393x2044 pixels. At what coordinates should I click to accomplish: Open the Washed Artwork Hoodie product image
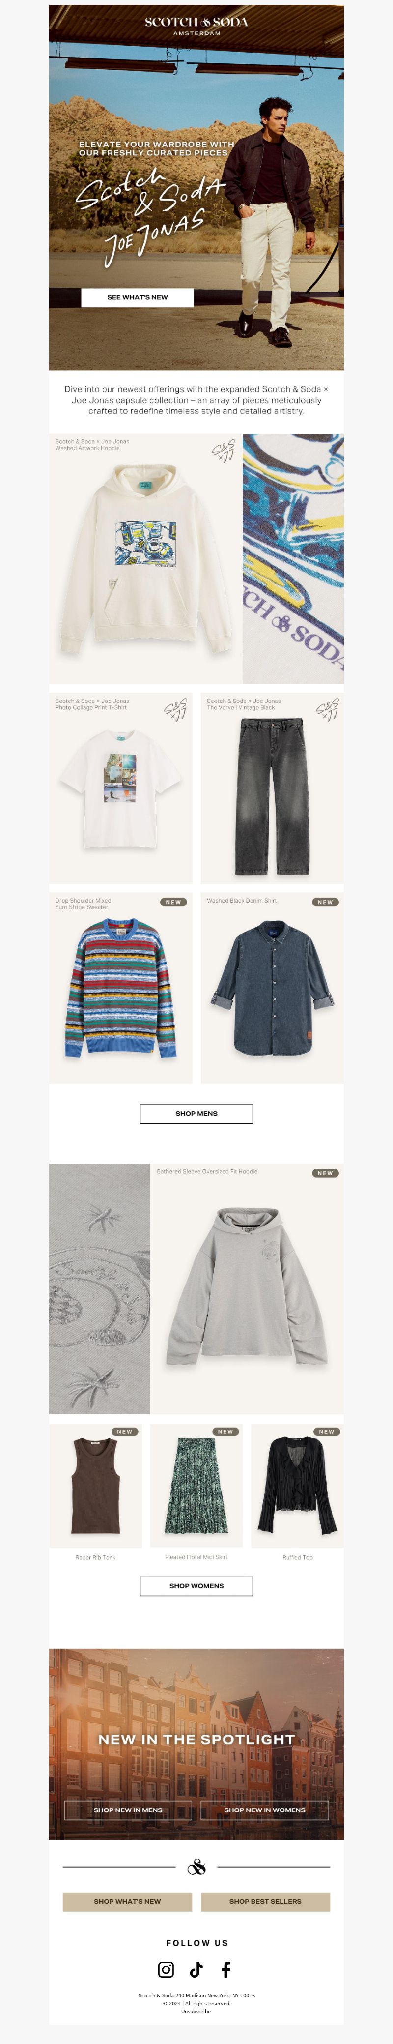tap(146, 558)
